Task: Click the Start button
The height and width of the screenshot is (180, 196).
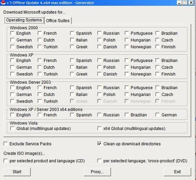Action: point(17,172)
